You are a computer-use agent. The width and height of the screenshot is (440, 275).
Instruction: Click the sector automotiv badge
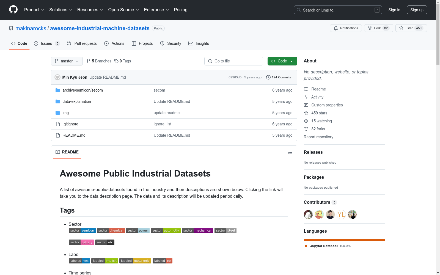pyautogui.click(x=166, y=230)
